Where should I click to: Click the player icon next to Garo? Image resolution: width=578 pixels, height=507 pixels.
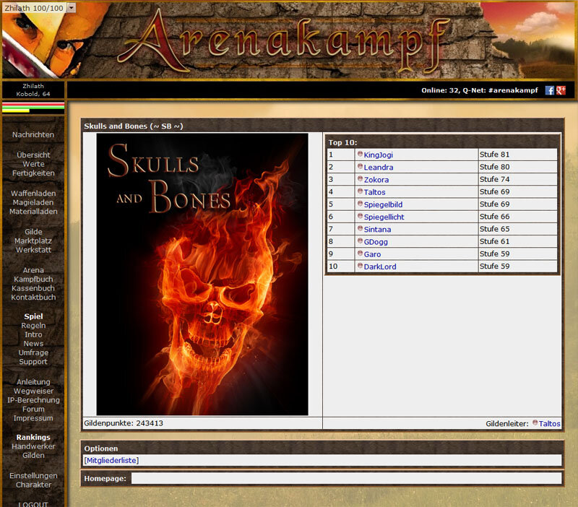tap(359, 253)
